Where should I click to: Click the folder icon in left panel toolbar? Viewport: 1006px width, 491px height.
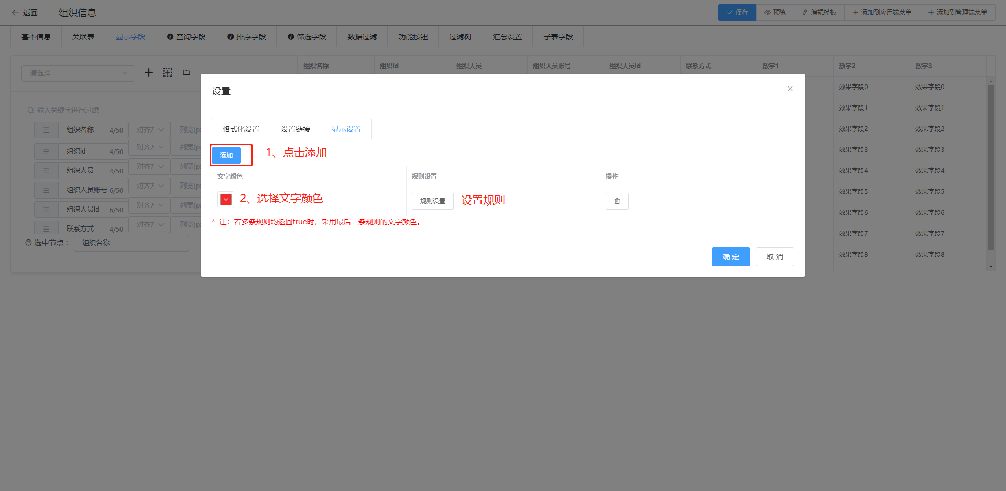tap(187, 72)
